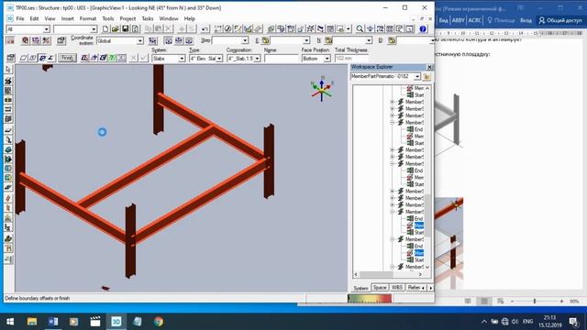Click the first icon of the PinPoint toolbar
Screen dimensions: 587x330
(x=10, y=40)
